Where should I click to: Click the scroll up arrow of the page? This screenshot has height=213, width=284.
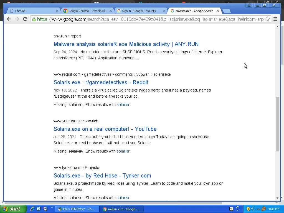[277, 27]
